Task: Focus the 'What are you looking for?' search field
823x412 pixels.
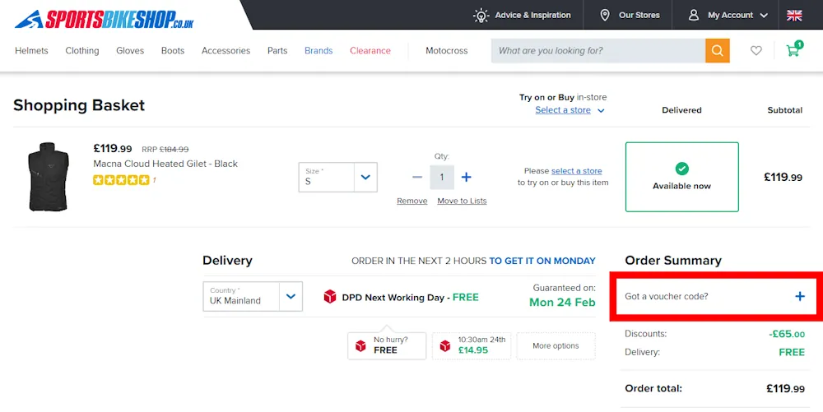Action: [x=598, y=51]
